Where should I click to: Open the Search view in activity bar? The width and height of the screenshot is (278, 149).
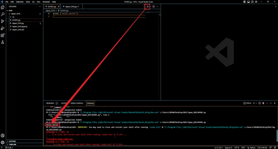[3, 14]
